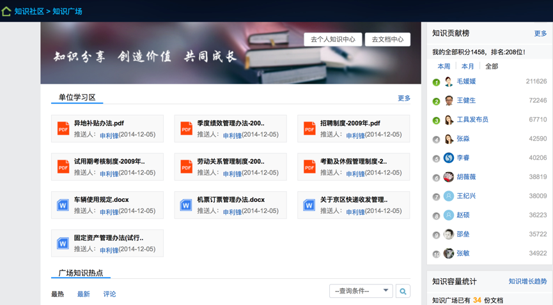Open 更多 link in 单位学习区

[404, 98]
